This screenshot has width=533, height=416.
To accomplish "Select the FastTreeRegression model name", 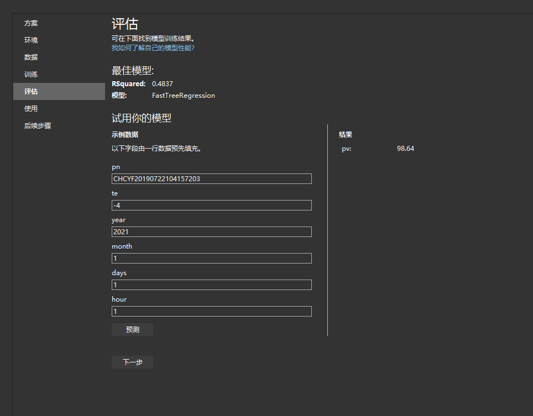I will coord(184,95).
